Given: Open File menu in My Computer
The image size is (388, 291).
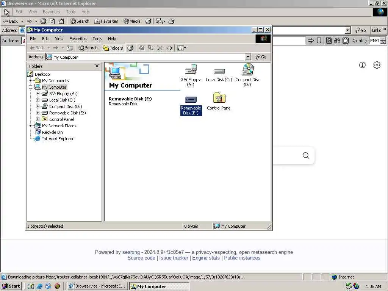Looking at the screenshot, I should [x=33, y=39].
